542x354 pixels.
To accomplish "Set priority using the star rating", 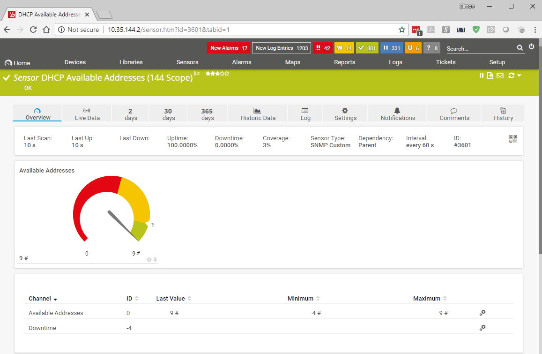I will [x=217, y=74].
